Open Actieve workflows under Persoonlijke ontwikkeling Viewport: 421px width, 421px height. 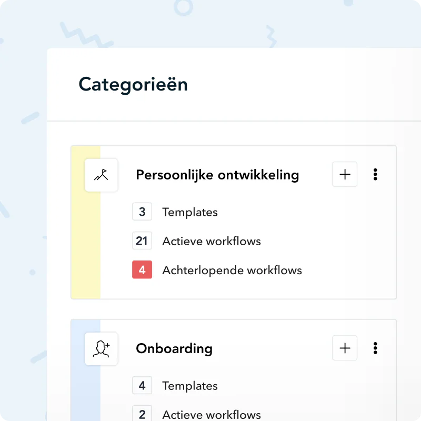pos(212,242)
